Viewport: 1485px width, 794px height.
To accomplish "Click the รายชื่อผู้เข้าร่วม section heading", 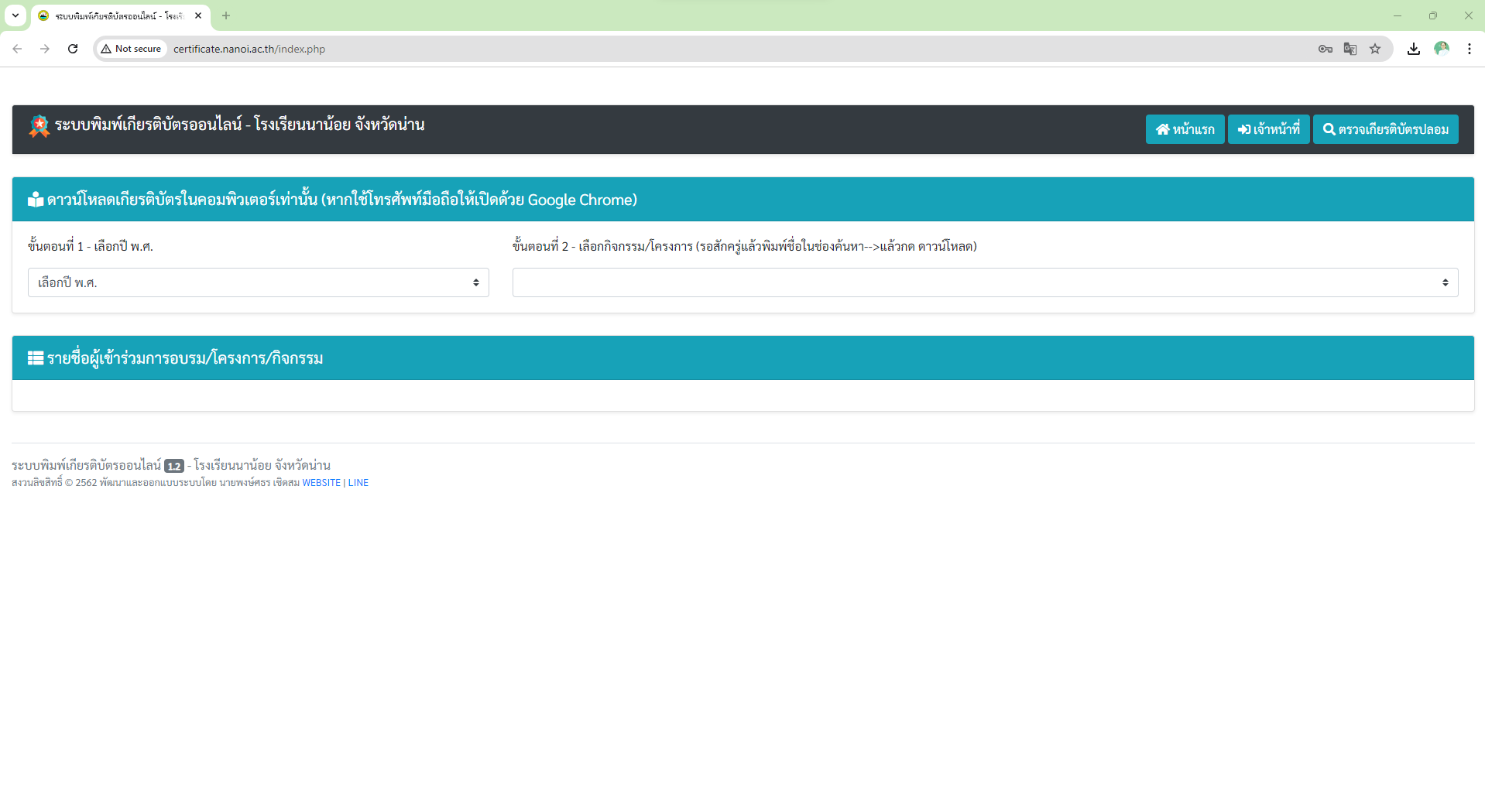I will [185, 358].
